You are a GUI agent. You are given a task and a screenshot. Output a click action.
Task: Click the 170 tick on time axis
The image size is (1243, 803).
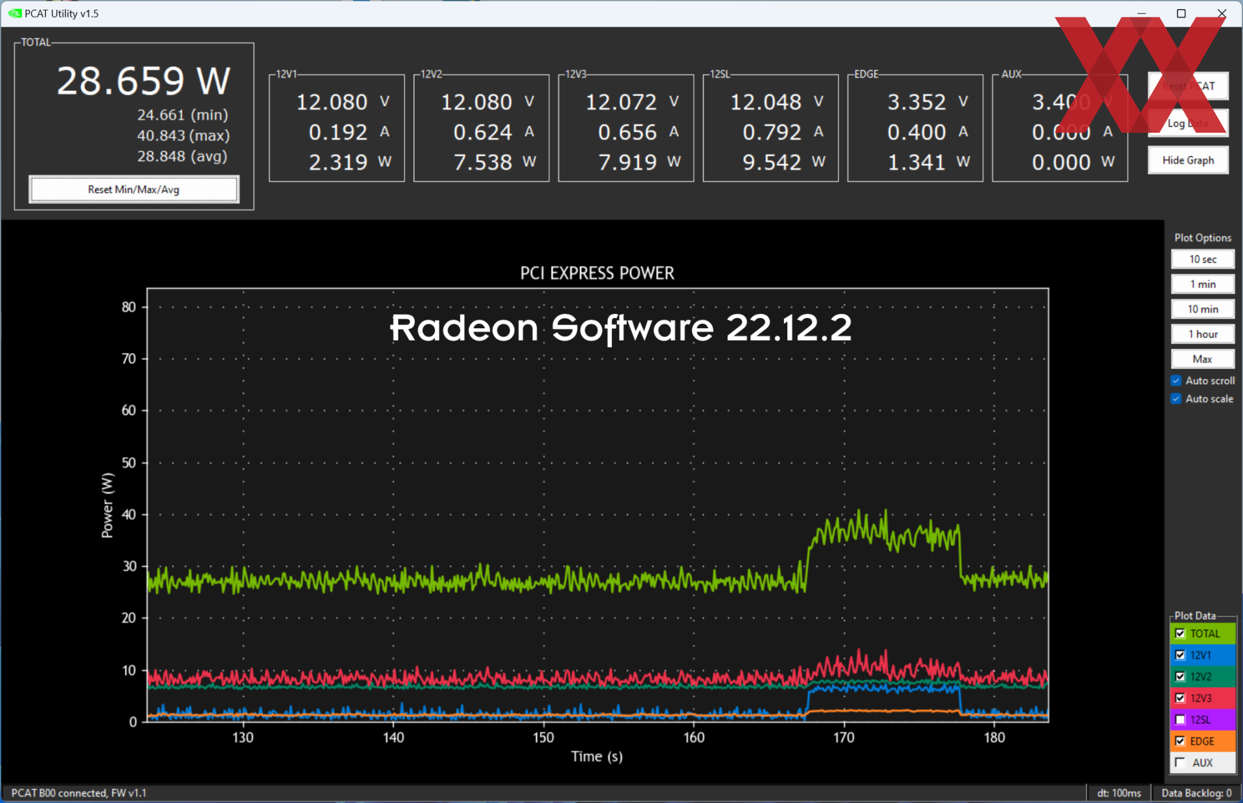point(844,738)
